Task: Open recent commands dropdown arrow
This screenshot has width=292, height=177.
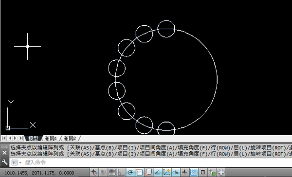Action: point(20,163)
